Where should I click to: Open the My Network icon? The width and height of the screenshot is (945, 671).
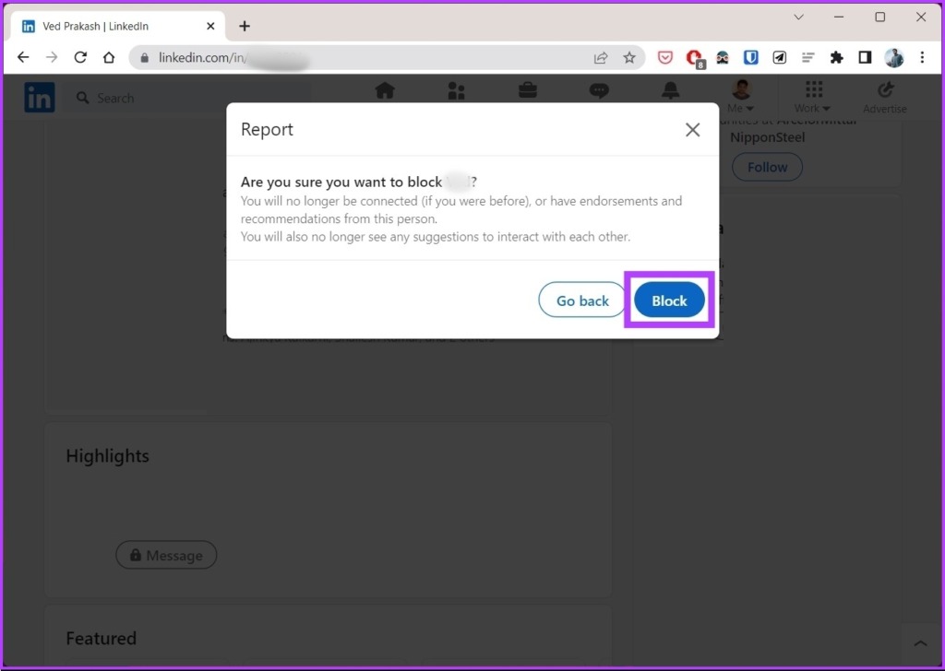coord(456,91)
